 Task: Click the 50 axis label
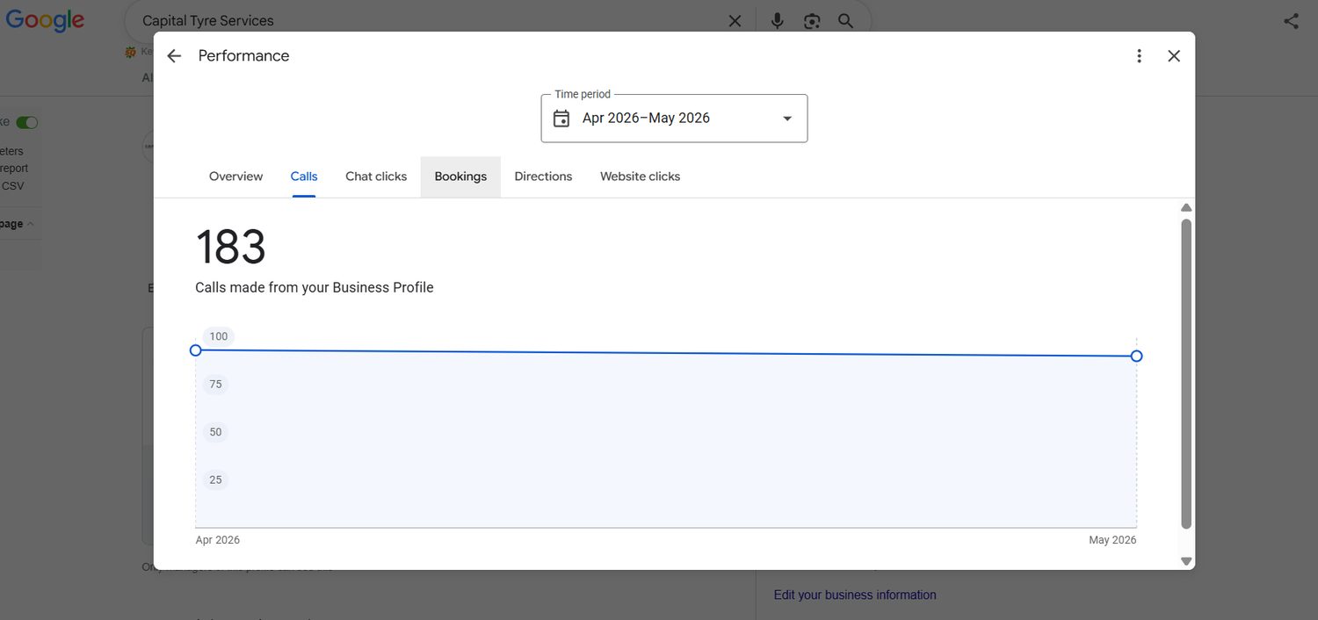(215, 432)
